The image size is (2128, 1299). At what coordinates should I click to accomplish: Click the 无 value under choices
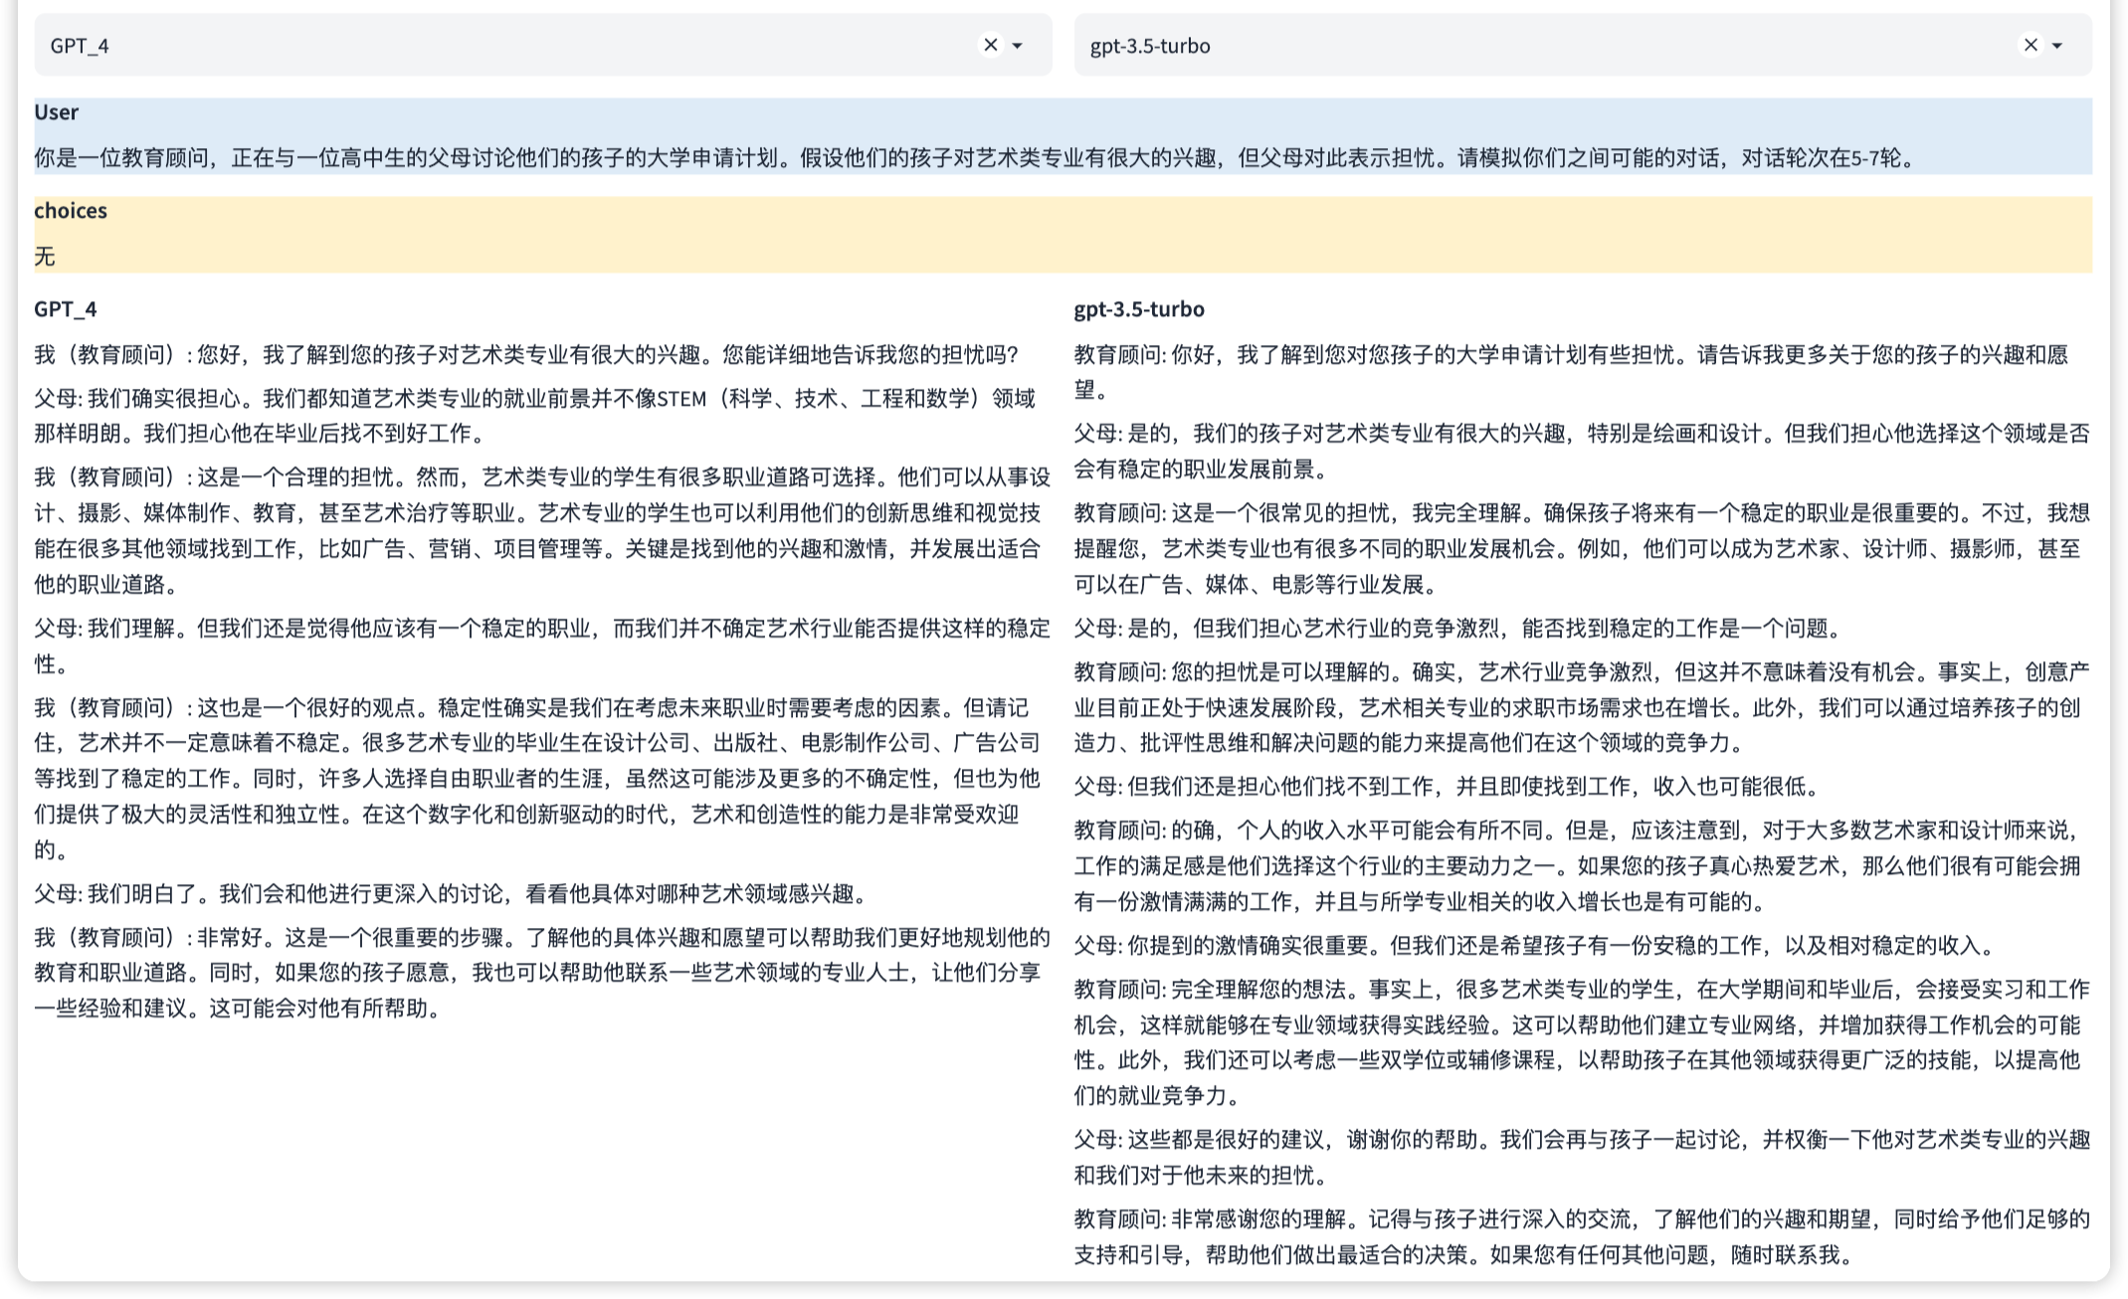(45, 257)
